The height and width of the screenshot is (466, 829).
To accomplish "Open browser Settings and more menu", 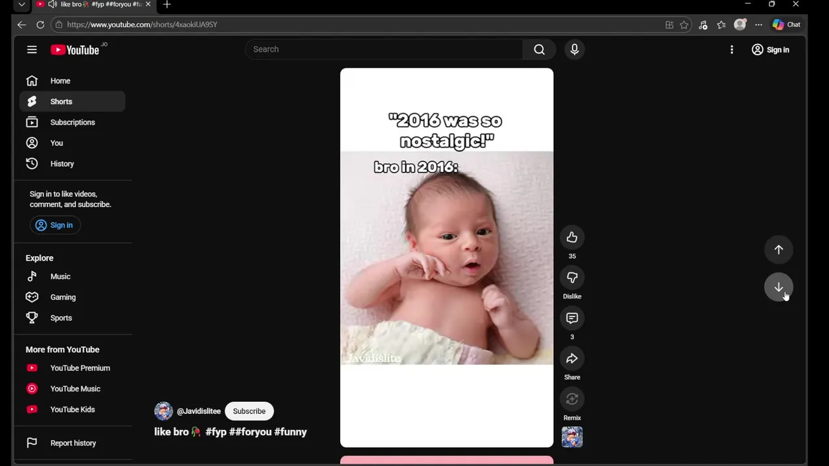I will [758, 25].
